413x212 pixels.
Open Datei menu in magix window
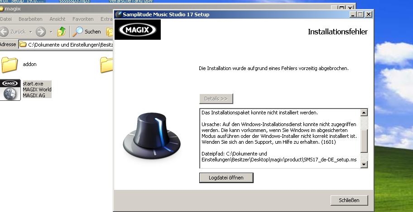pyautogui.click(x=6, y=19)
